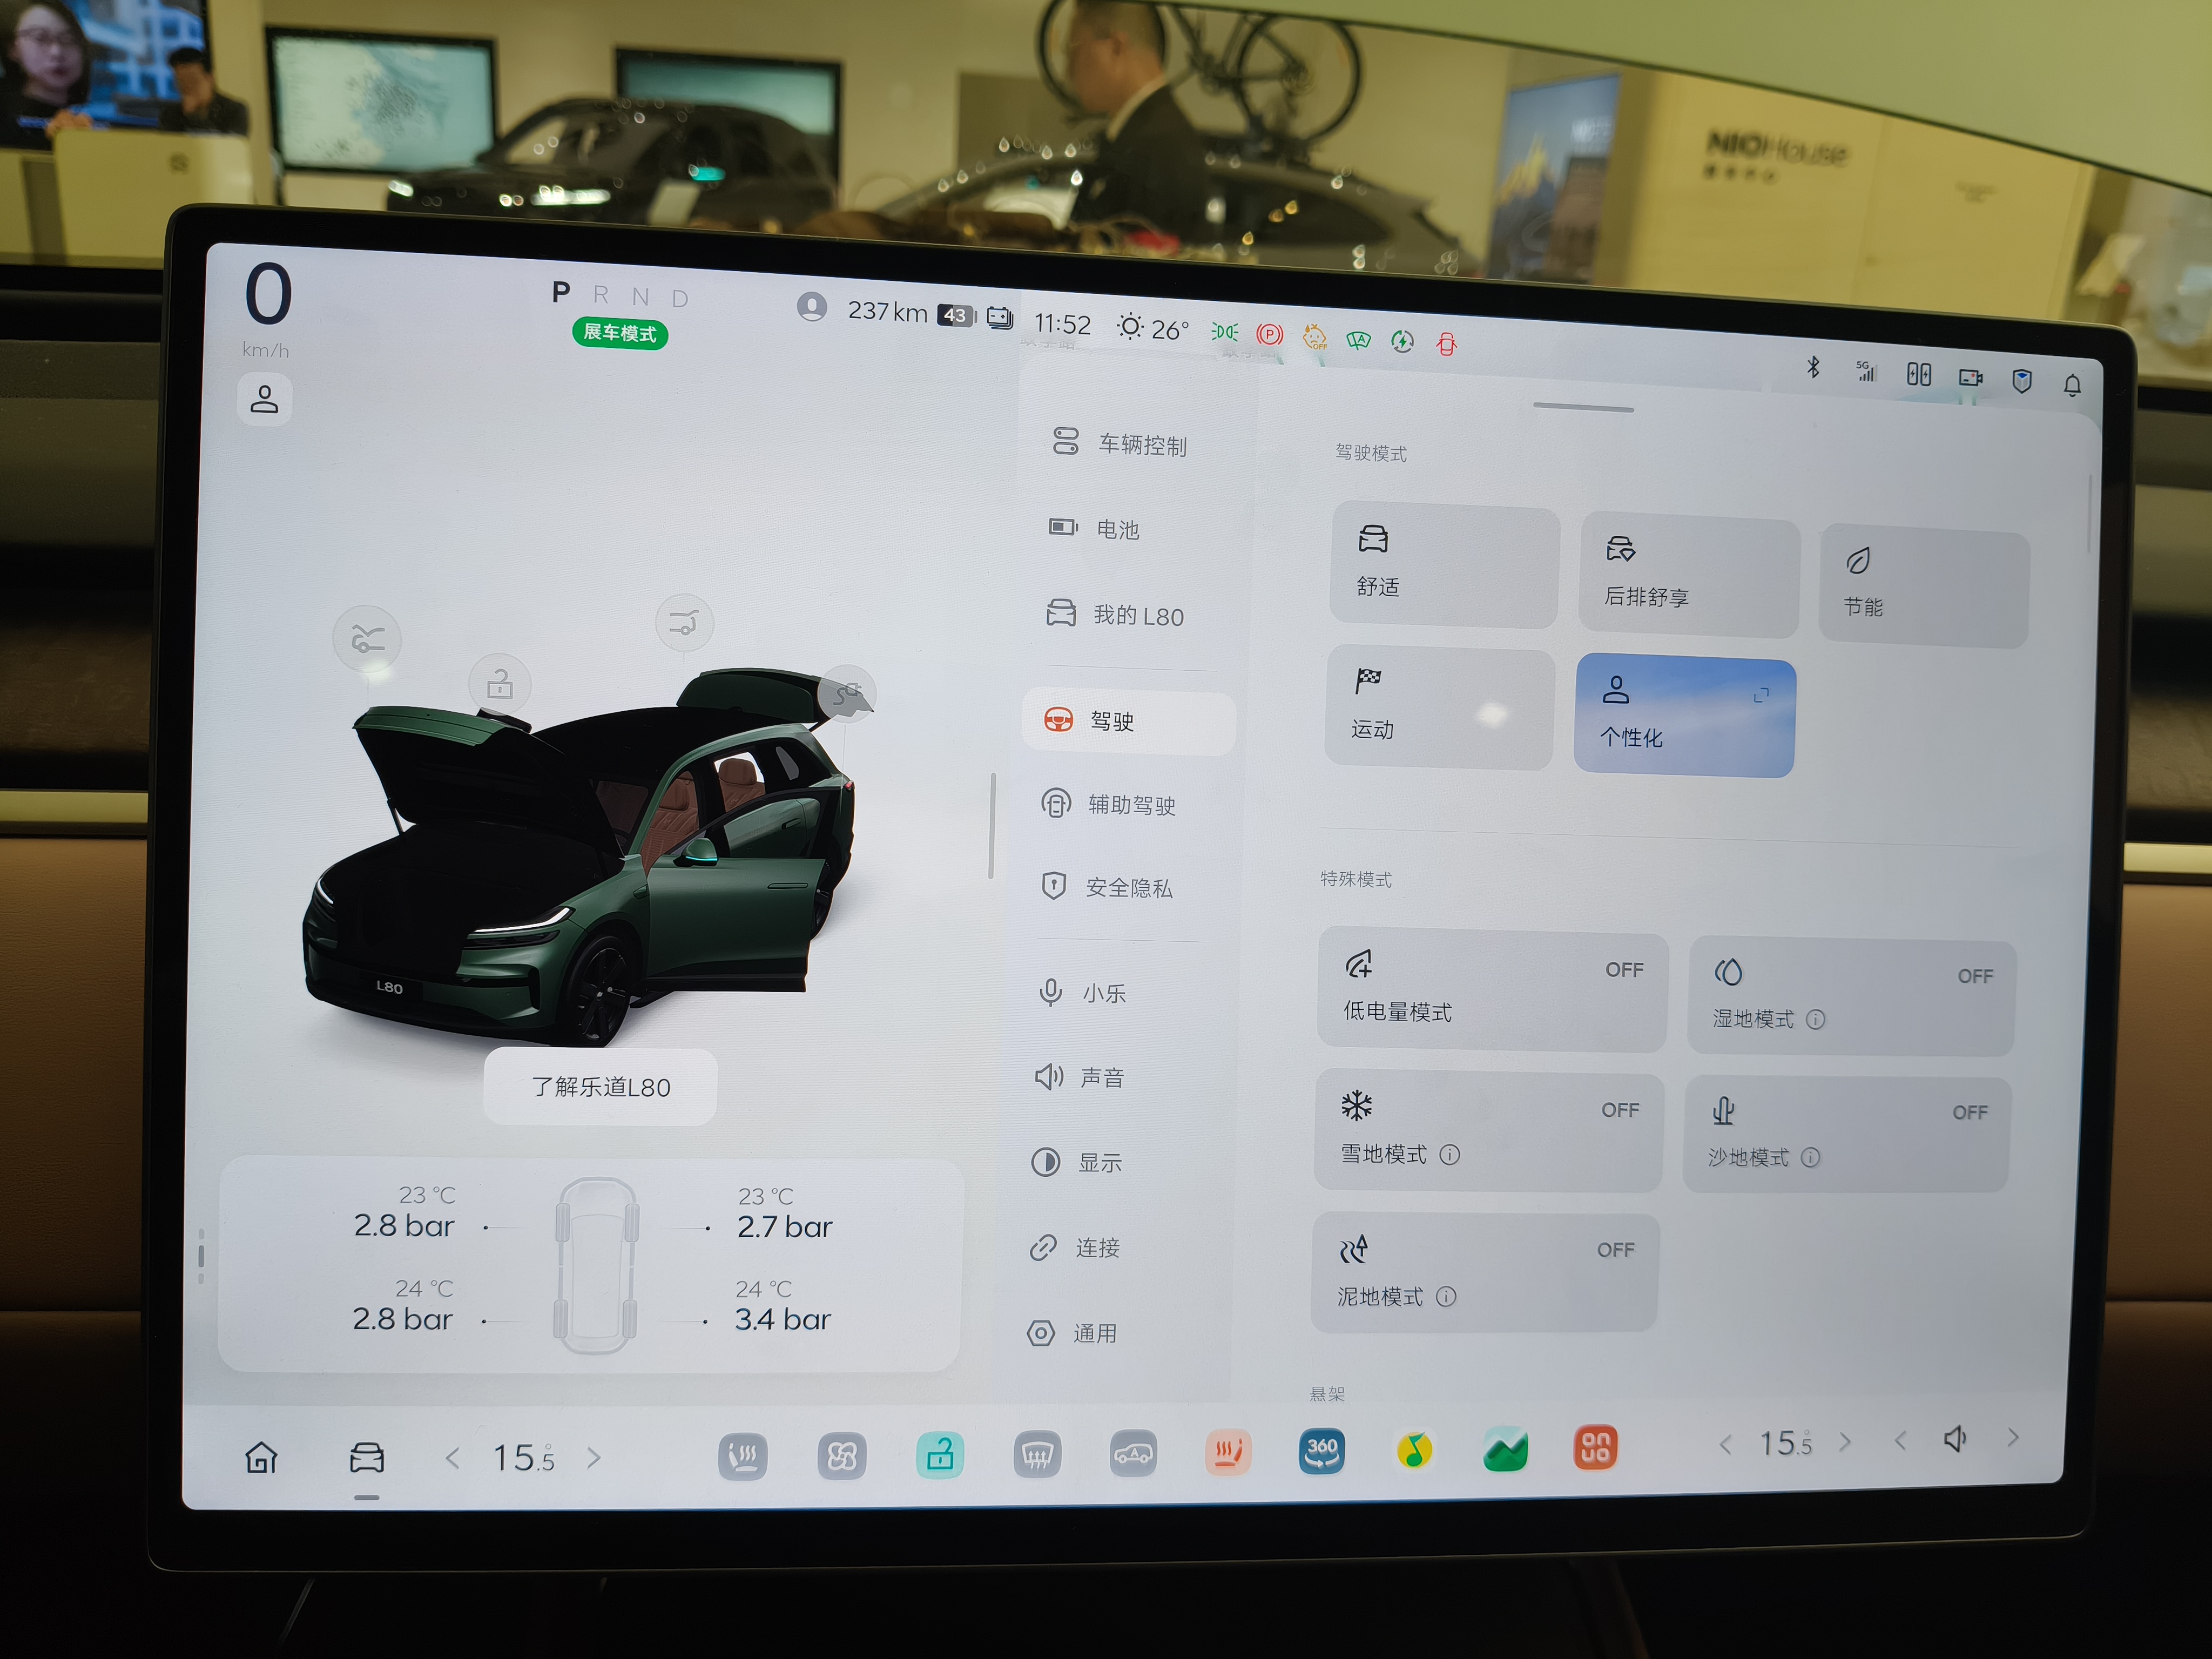
Task: Tap the green unlock icon in dock
Action: 939,1455
